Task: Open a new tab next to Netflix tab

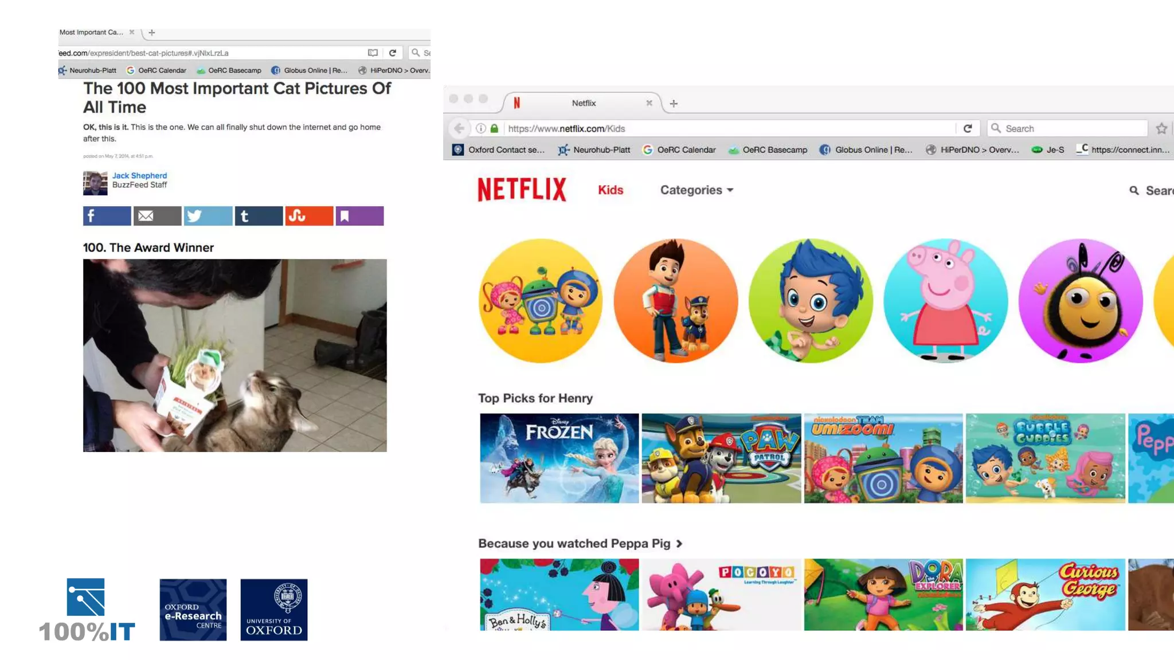Action: point(674,104)
